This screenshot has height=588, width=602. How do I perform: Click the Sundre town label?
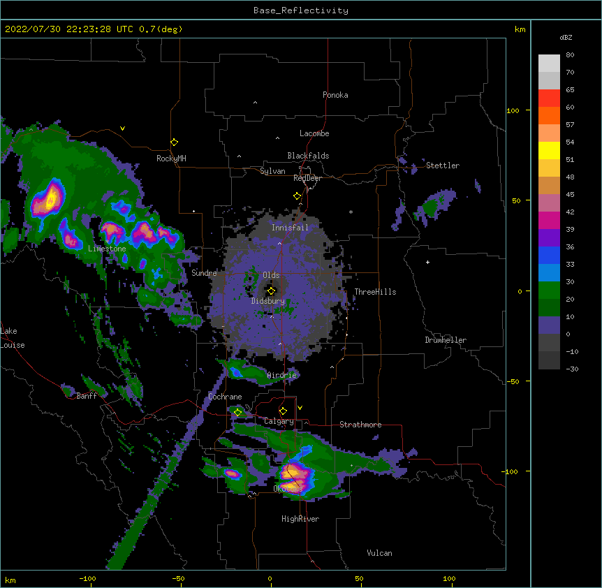click(204, 273)
